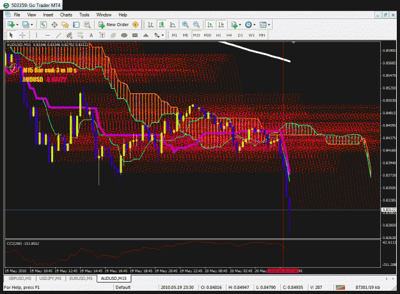Switch to the GBPUSD,M5 chart tab
The image size is (400, 294).
tap(20, 279)
